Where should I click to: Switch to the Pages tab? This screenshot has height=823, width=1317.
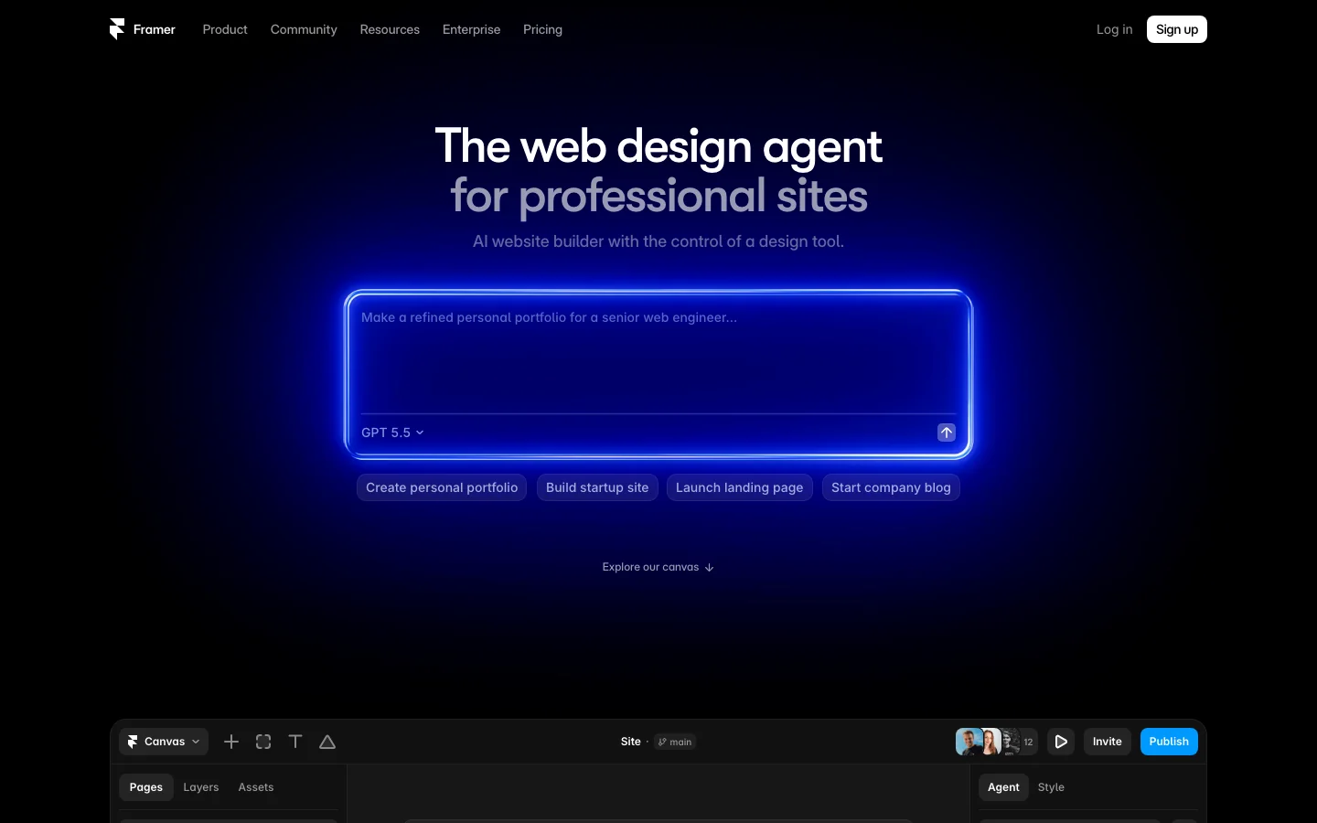[146, 787]
